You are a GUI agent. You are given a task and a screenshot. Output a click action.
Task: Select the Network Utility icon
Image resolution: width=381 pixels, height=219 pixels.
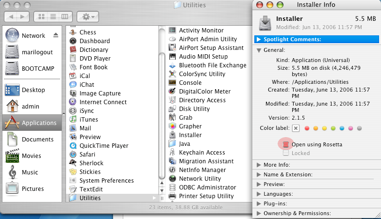pyautogui.click(x=172, y=178)
